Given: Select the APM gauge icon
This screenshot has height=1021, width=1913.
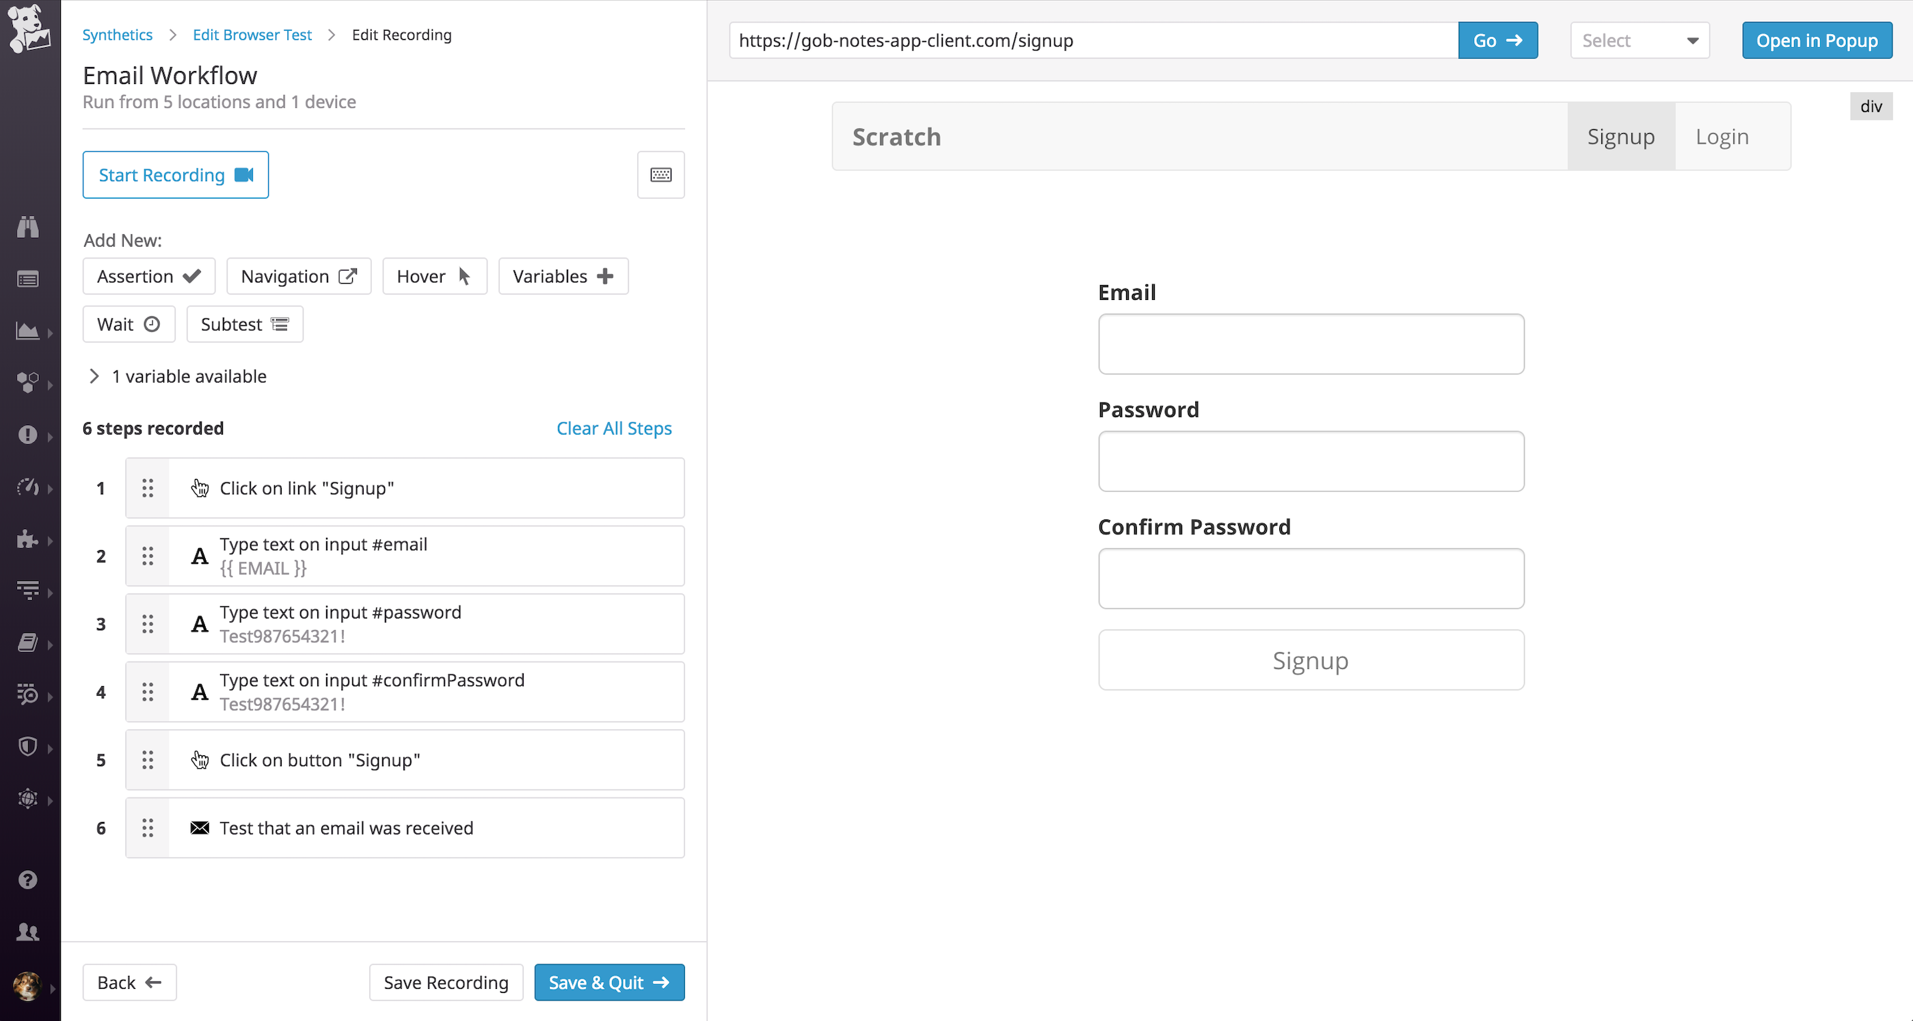Looking at the screenshot, I should 28,488.
